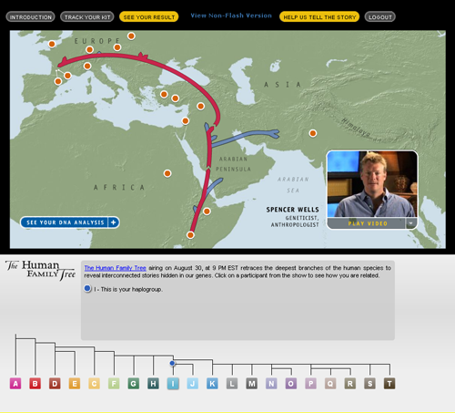455x413 pixels.
Task: Select haplogroup F tile
Action: pos(114,384)
